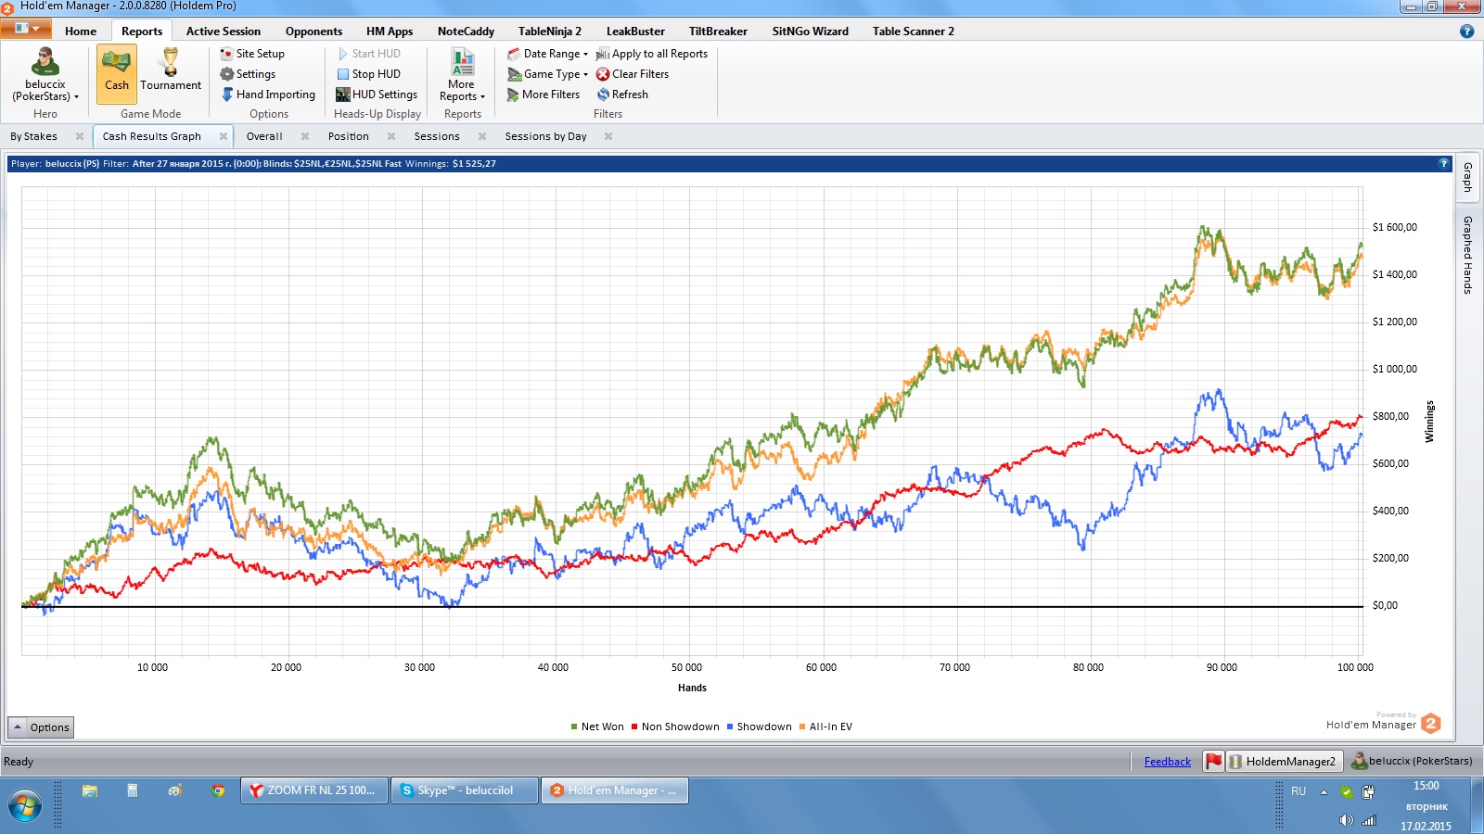Open the TableNinja 2 tab
Viewport: 1484px width, 834px height.
pyautogui.click(x=550, y=31)
